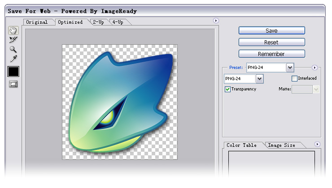Switch to the Color Table tab
This screenshot has height=188, width=332.
point(241,145)
